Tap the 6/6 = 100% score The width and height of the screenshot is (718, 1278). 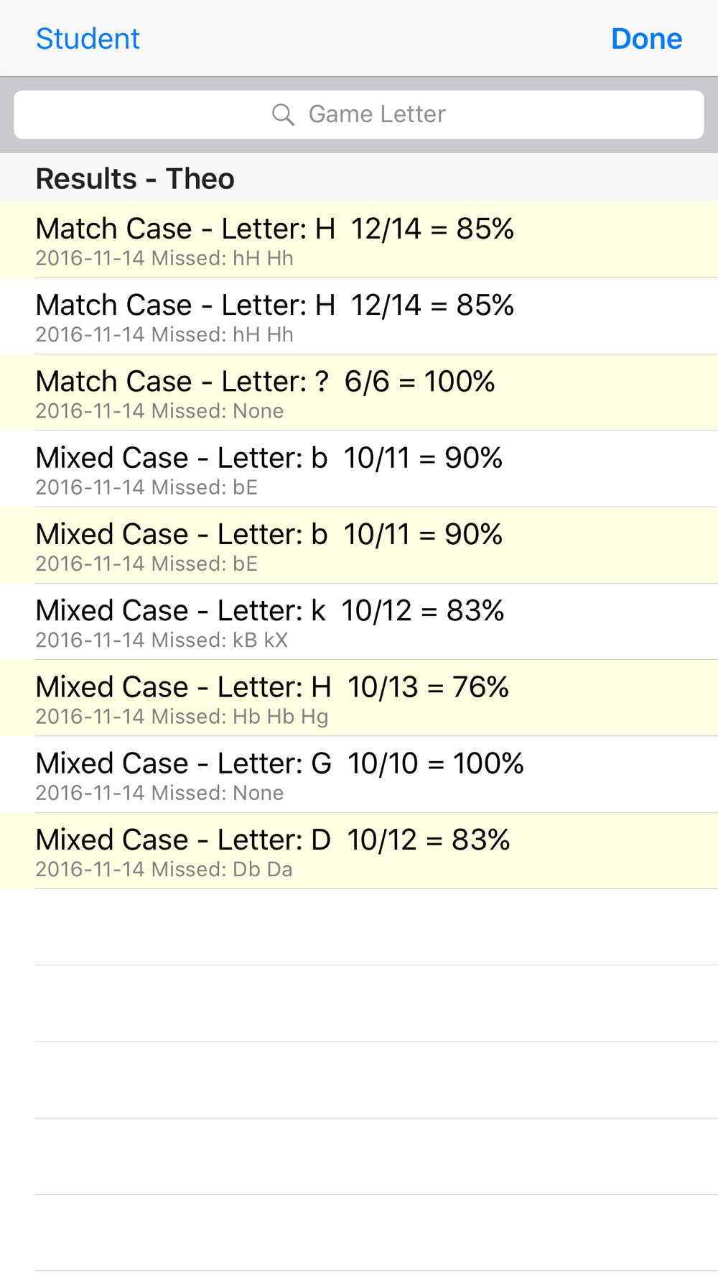pos(419,382)
